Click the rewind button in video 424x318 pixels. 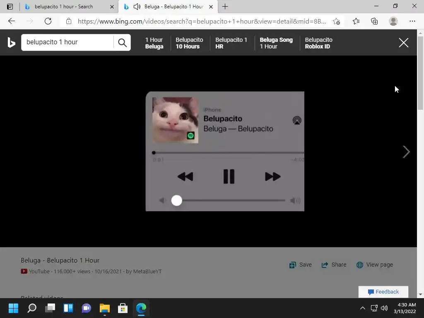[185, 176]
